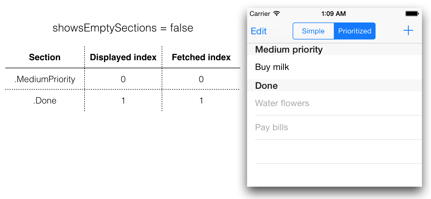Click the .MediumPriority table cell
431x199 pixels.
pyautogui.click(x=45, y=79)
